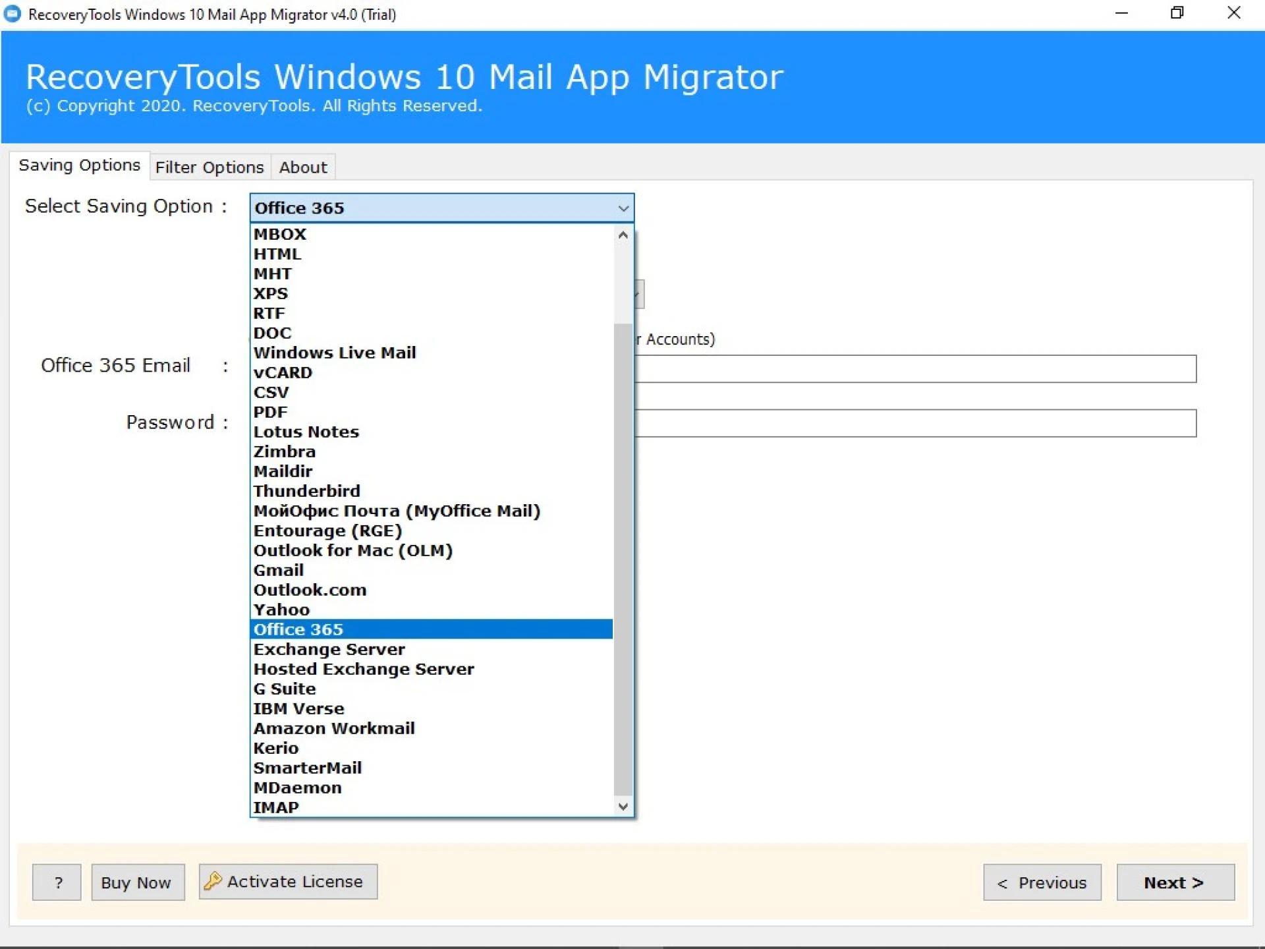The width and height of the screenshot is (1265, 949).
Task: Choose Gmail from the saving options list
Action: pyautogui.click(x=279, y=570)
